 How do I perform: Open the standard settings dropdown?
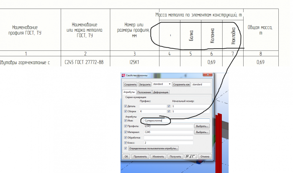point(162,84)
